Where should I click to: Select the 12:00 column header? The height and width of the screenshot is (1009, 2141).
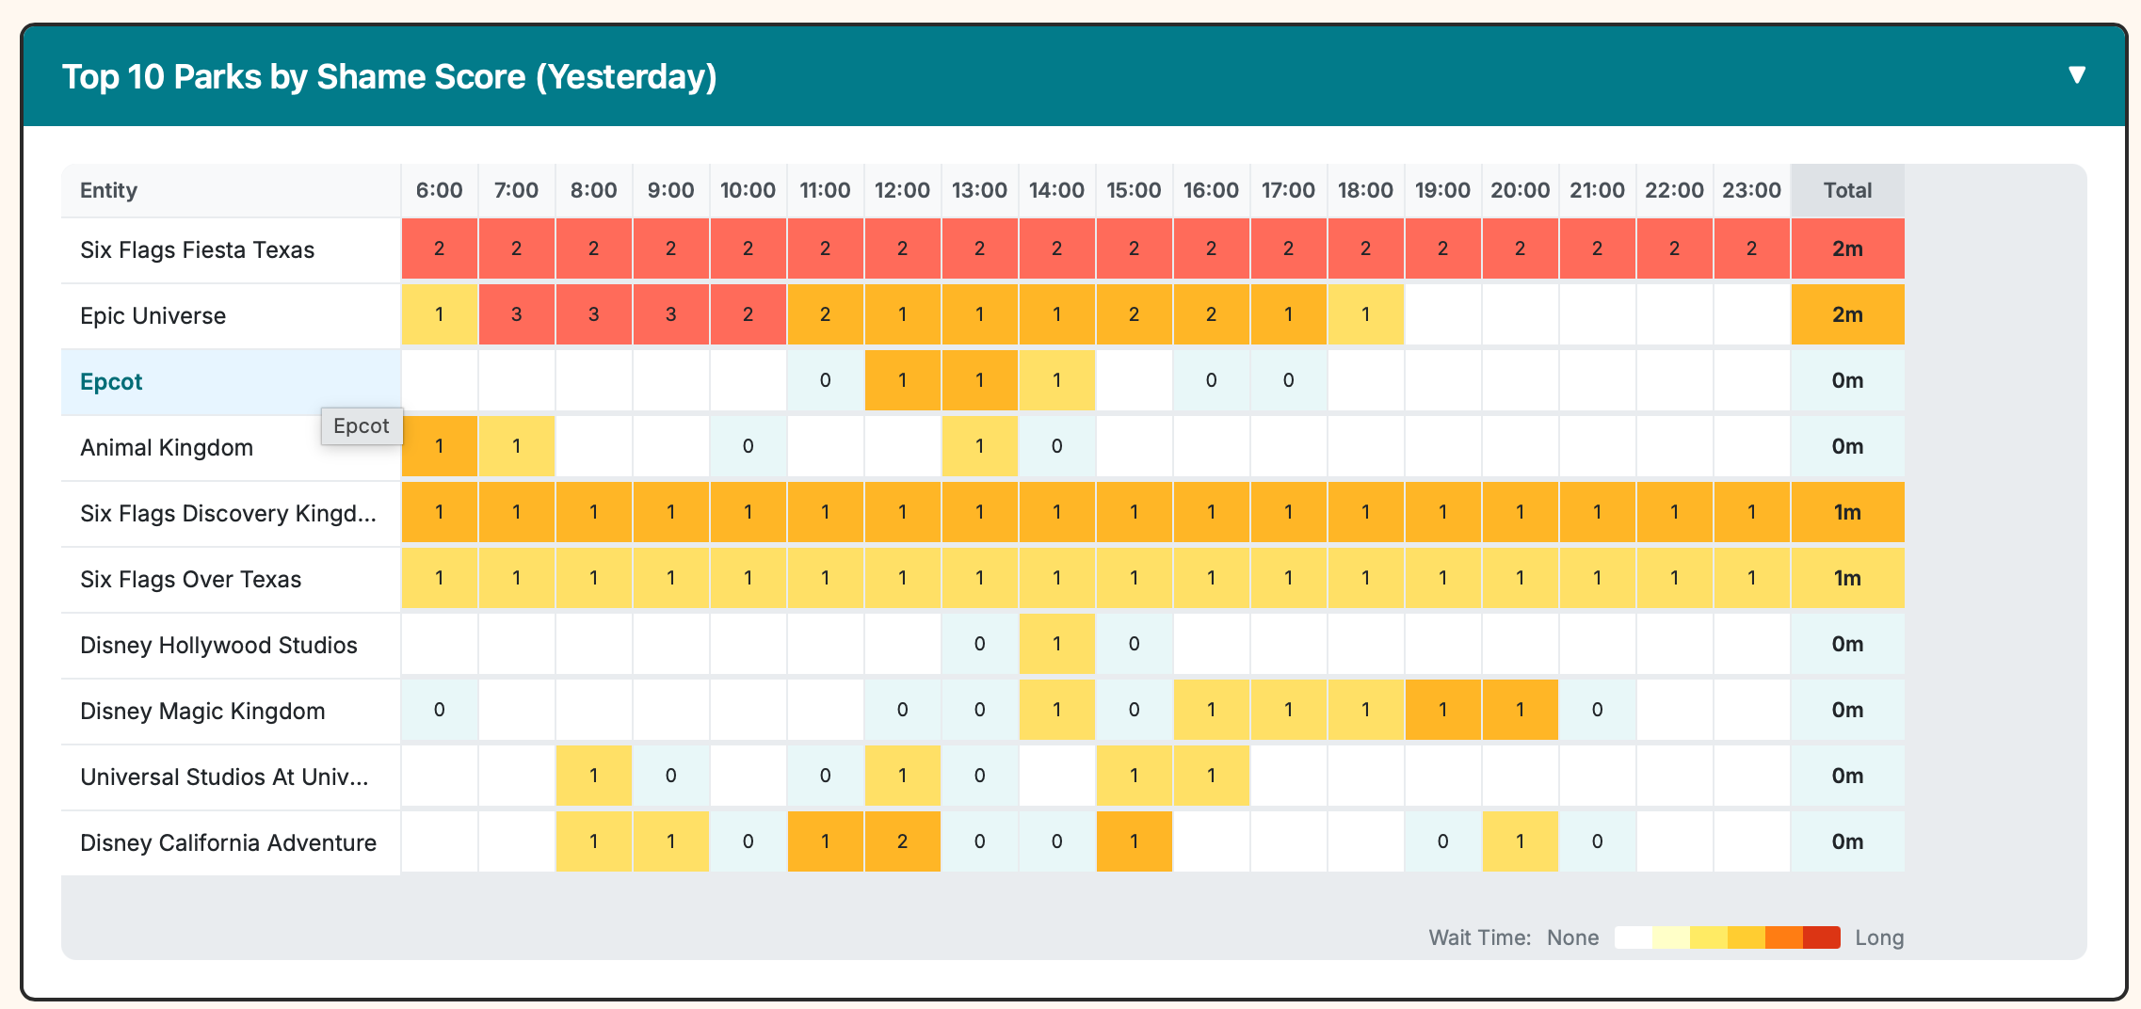tap(902, 189)
